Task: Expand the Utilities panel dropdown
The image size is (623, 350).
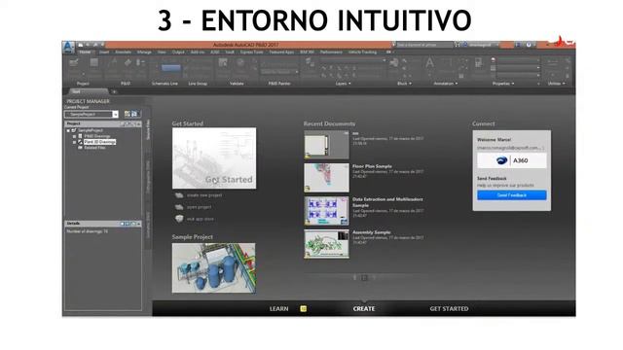Action: click(x=556, y=84)
